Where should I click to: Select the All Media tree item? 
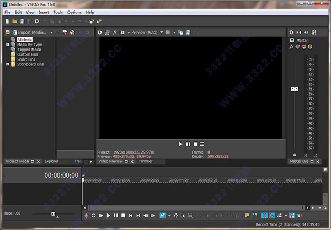click(x=24, y=40)
